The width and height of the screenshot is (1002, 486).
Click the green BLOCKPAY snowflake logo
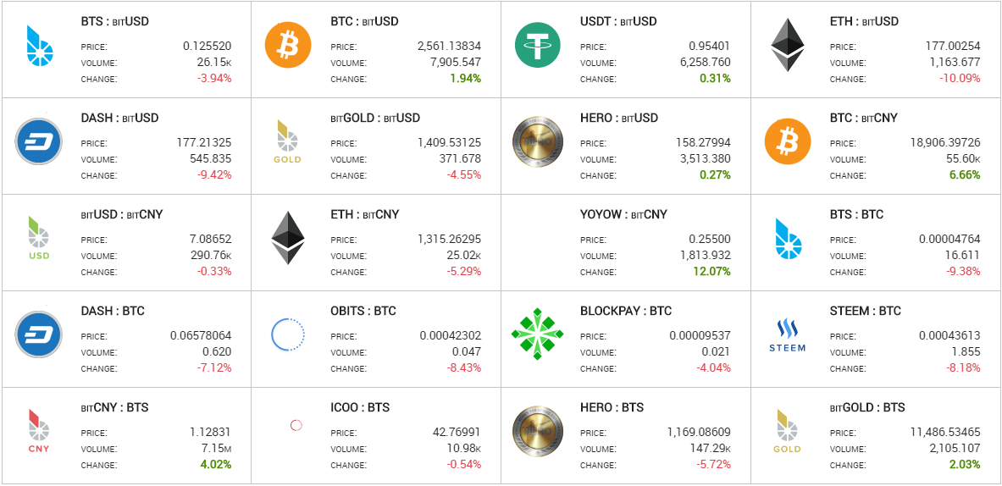pyautogui.click(x=538, y=334)
